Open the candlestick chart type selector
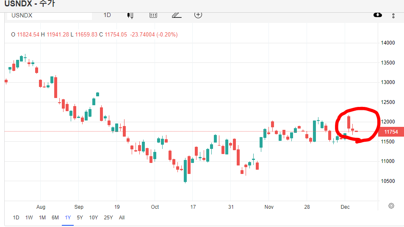The width and height of the screenshot is (404, 227). point(130,16)
